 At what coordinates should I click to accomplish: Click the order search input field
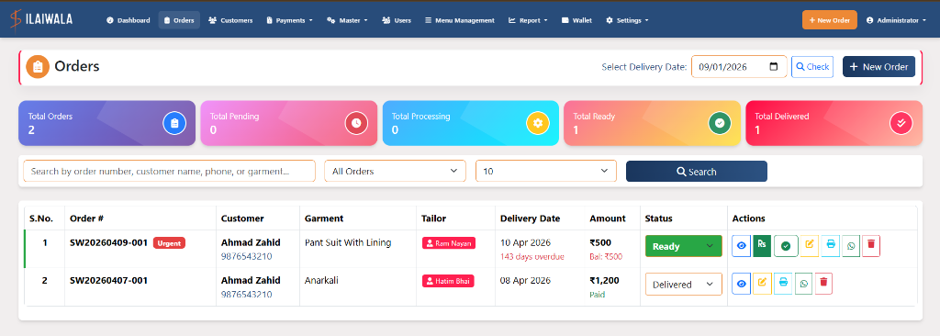169,171
